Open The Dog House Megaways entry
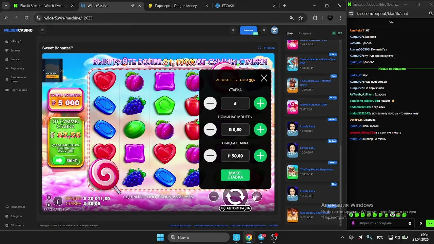The height and width of the screenshot is (244, 434). (x=312, y=172)
